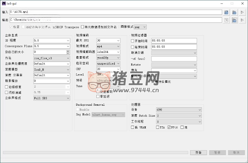This screenshot has height=163, width=248.
Task: Expand the 深度模型 ZoeD_N dropdown
Action: click(52, 69)
